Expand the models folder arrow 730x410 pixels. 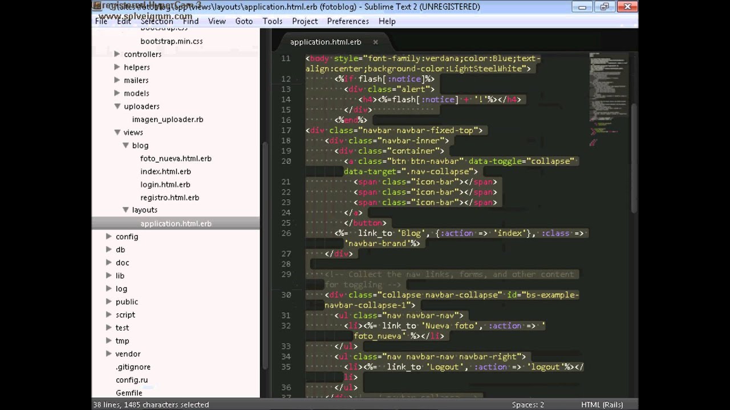point(117,93)
